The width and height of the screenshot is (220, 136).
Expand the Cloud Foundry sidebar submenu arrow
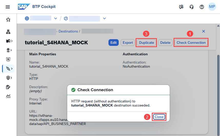[x=11, y=50]
